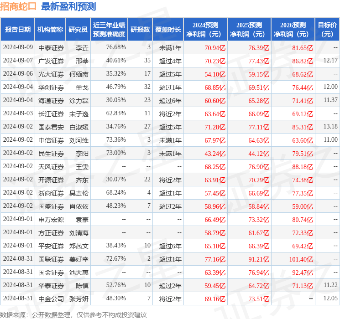Click the 91.21亿 2025 profit value

[259, 259]
